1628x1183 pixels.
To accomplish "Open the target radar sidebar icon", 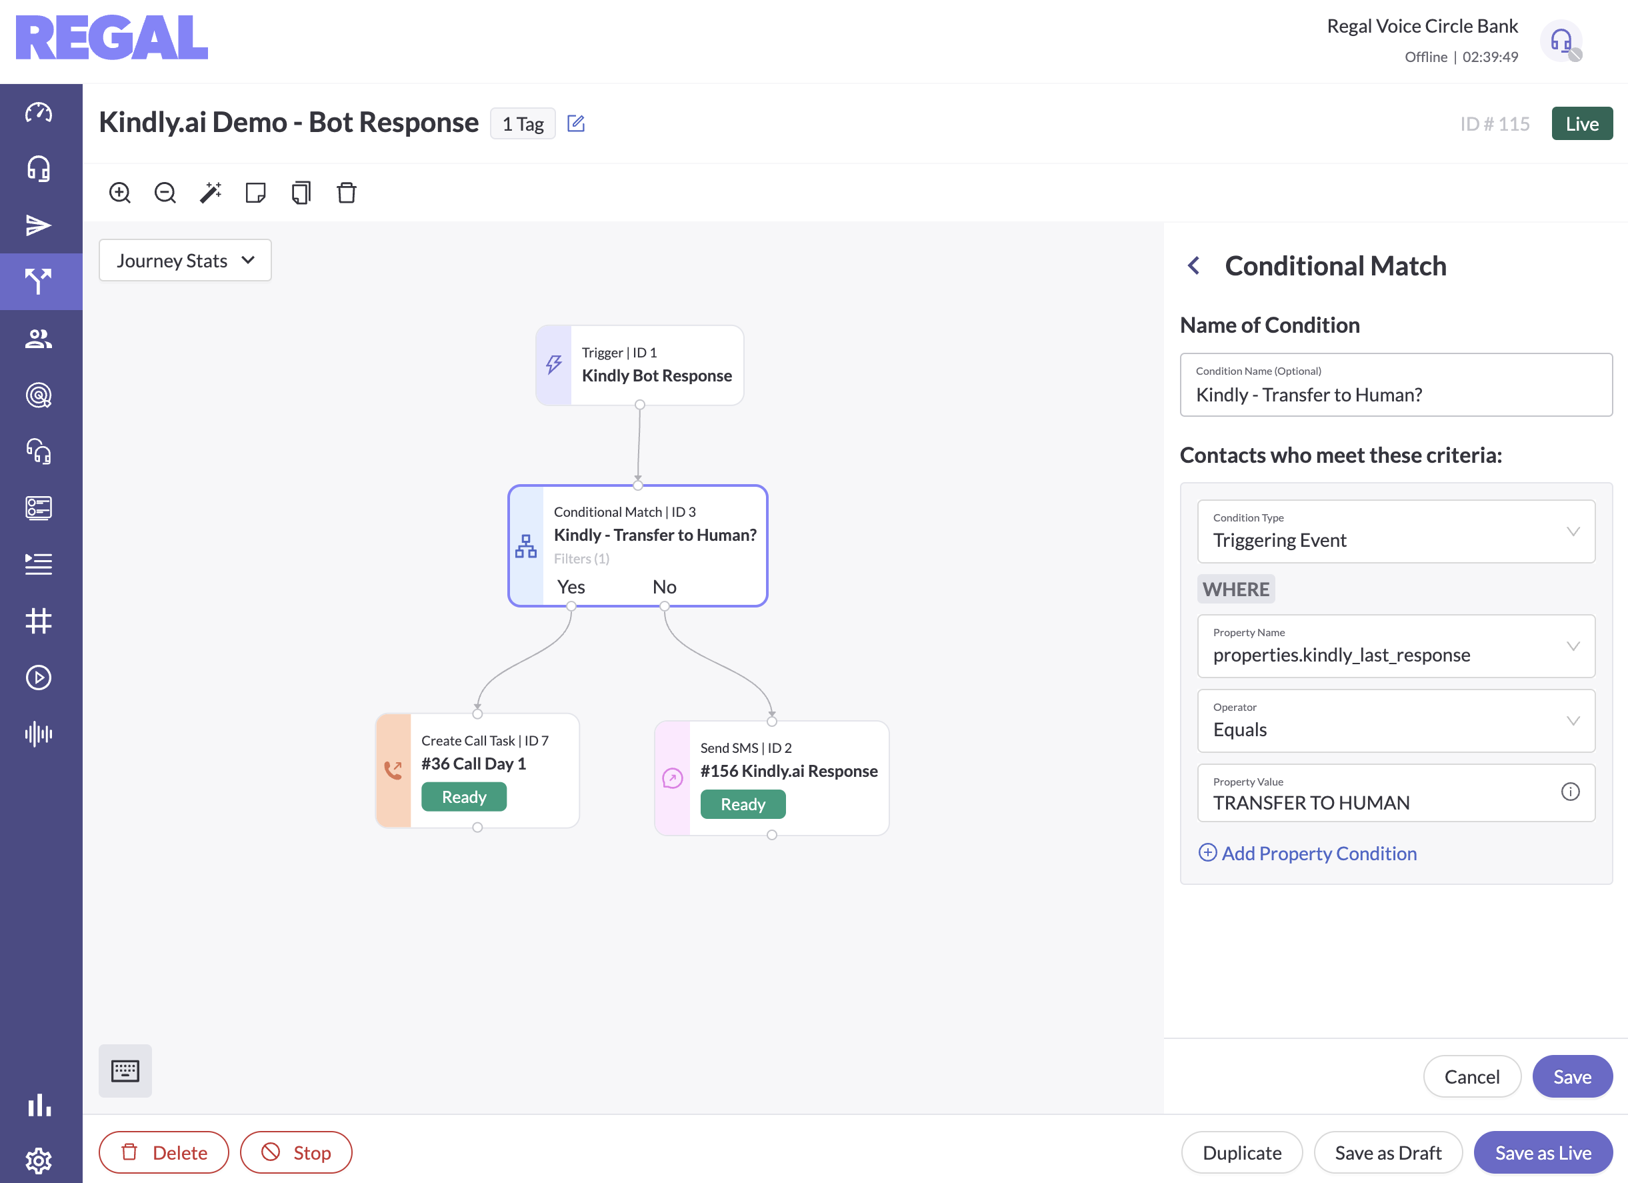I will [39, 395].
